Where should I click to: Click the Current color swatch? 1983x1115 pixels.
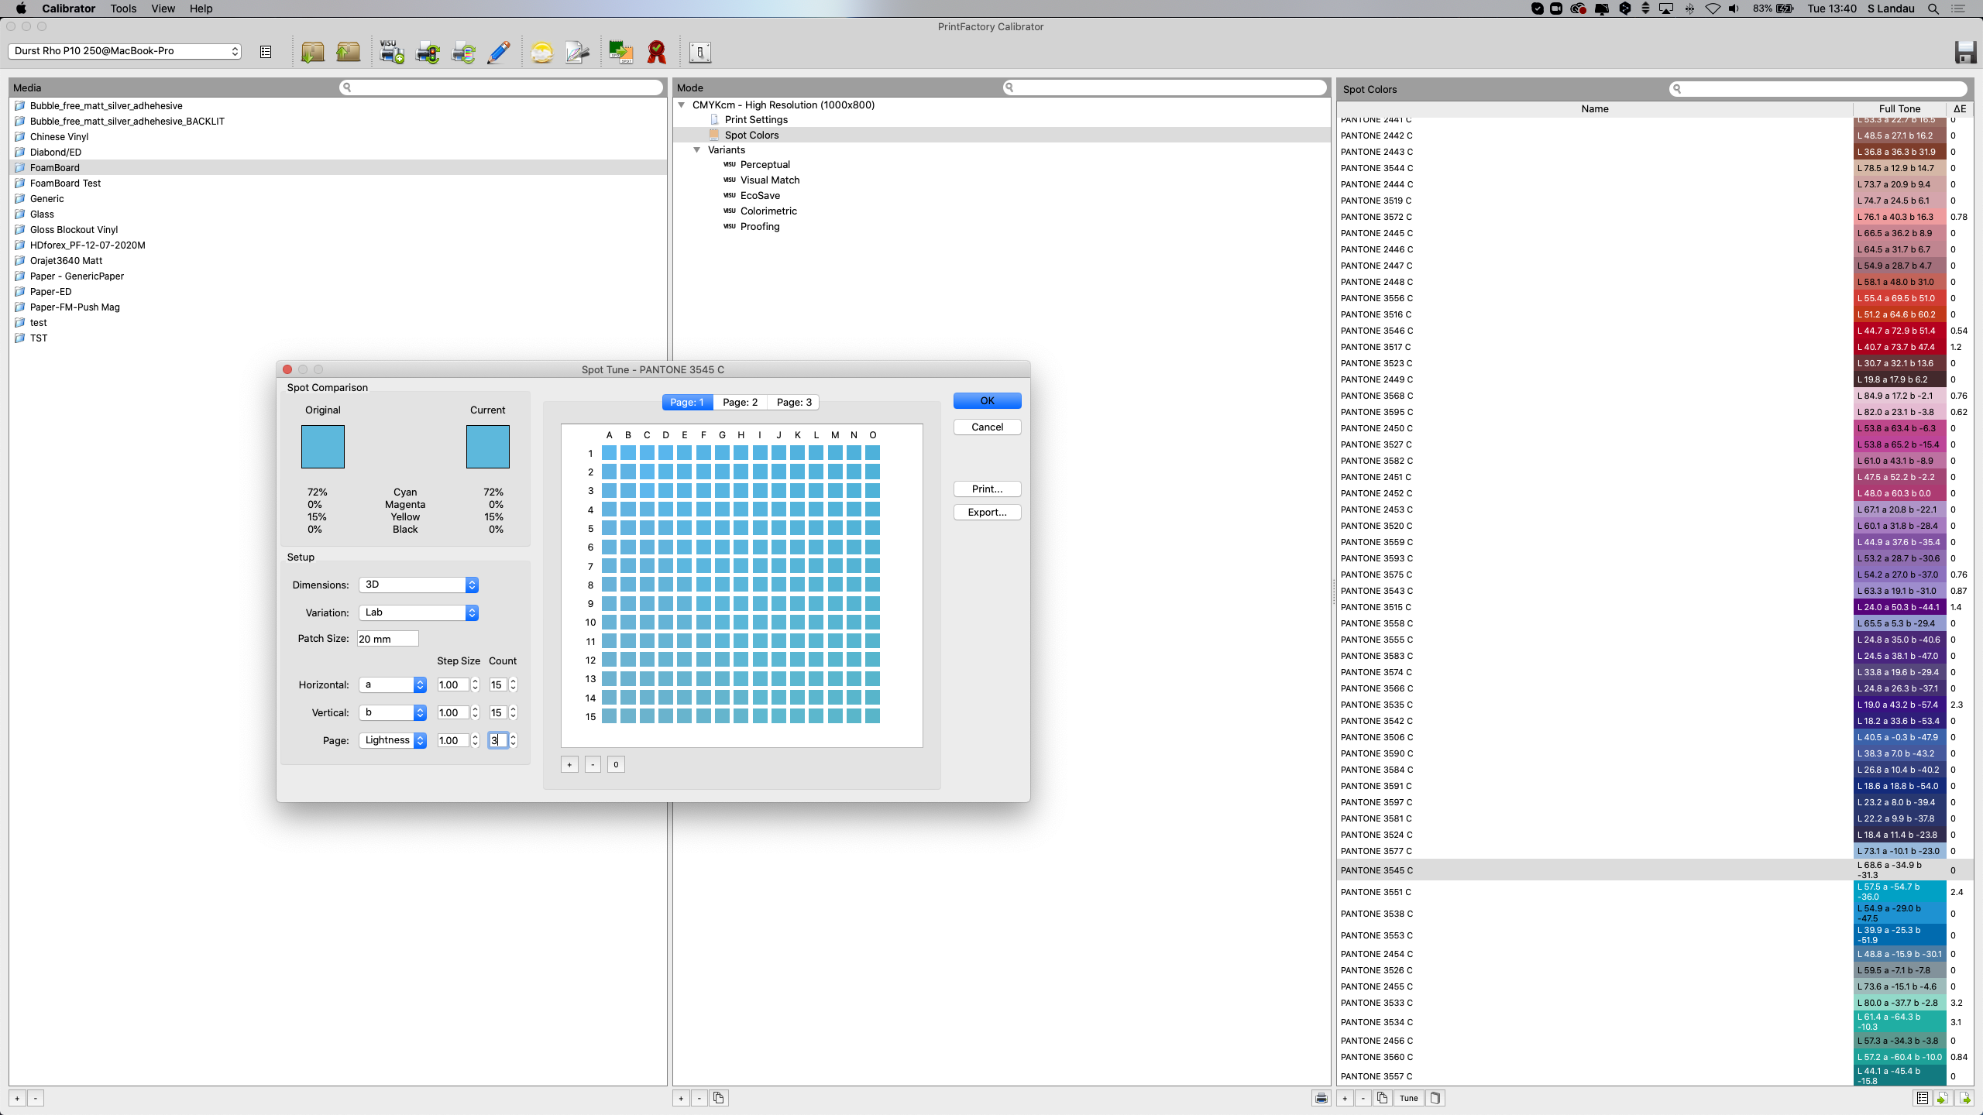point(488,447)
